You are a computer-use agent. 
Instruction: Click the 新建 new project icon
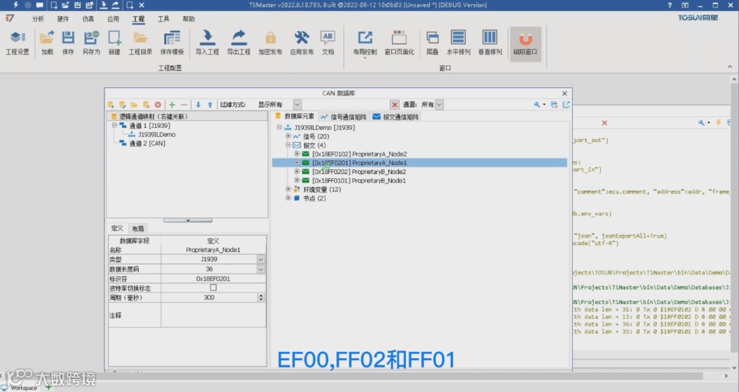[x=114, y=43]
